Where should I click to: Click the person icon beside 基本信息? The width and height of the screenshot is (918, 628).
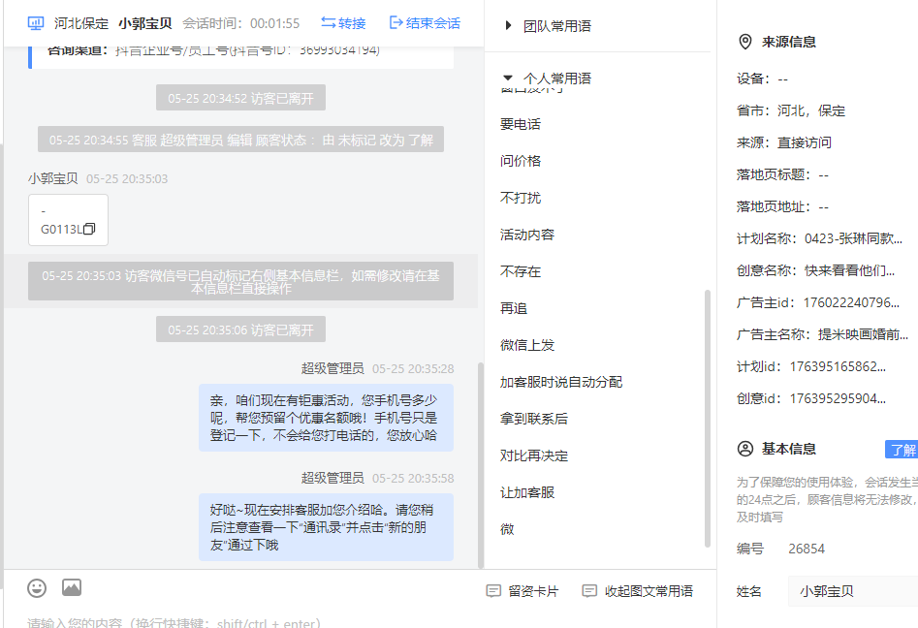click(x=744, y=449)
